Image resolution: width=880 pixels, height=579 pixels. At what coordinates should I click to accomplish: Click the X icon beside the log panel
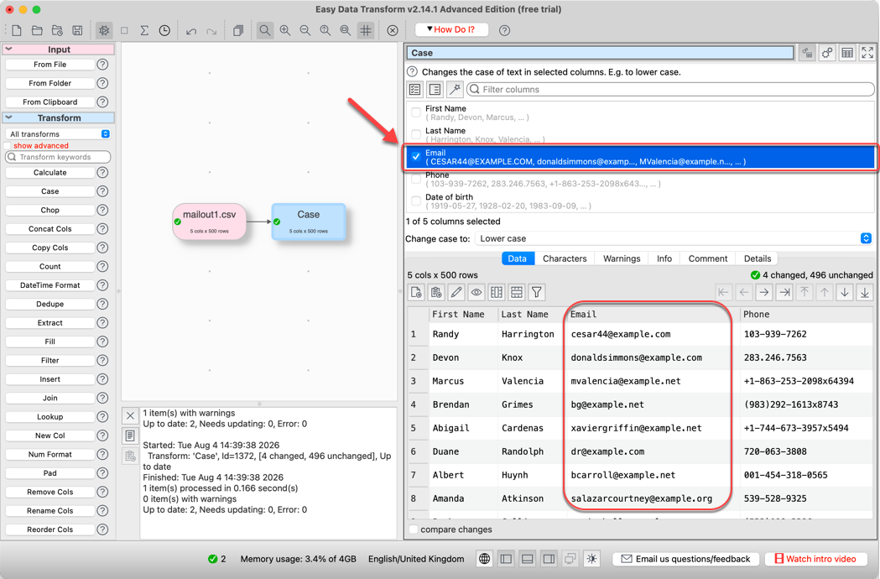(x=130, y=415)
